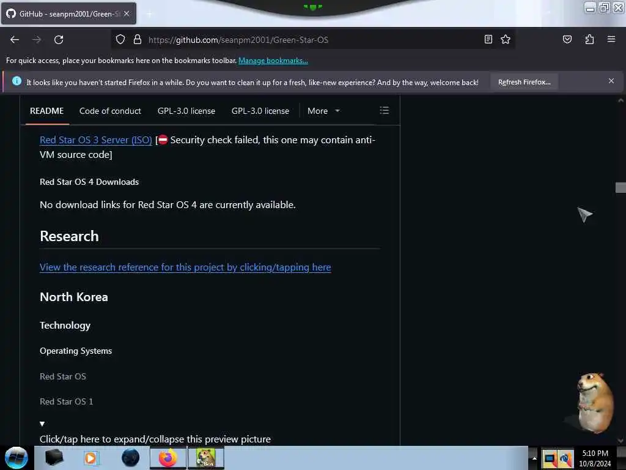626x470 pixels.
Task: Open the Pocket save icon
Action: pyautogui.click(x=567, y=39)
